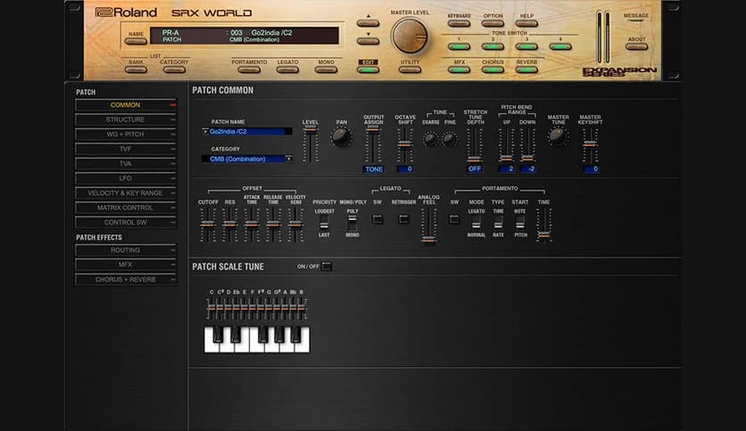Click the NAME button

click(136, 41)
